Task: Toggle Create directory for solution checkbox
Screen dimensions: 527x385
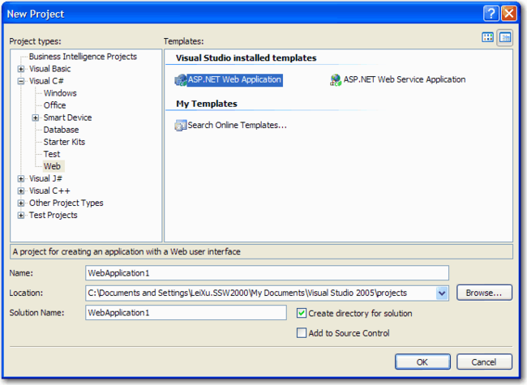Action: click(302, 313)
